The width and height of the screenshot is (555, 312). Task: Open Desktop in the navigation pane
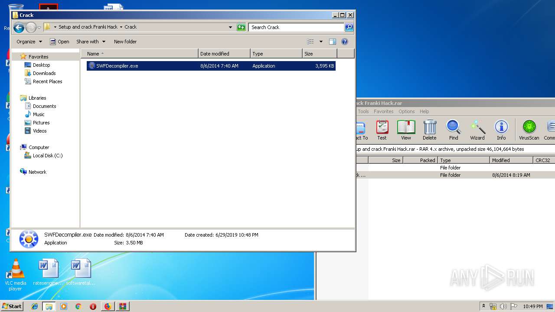click(x=41, y=65)
